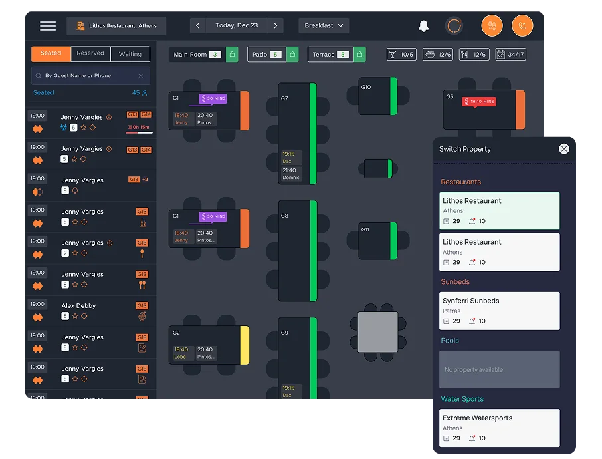The image size is (602, 459).
Task: Click bell alert icon on Extreme Watersports card
Action: click(x=472, y=438)
